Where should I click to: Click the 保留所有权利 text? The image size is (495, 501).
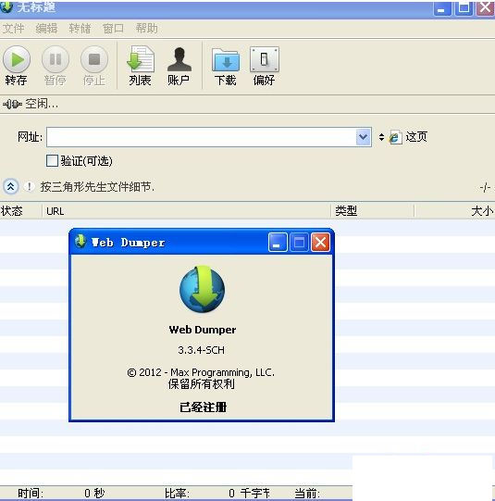click(202, 384)
